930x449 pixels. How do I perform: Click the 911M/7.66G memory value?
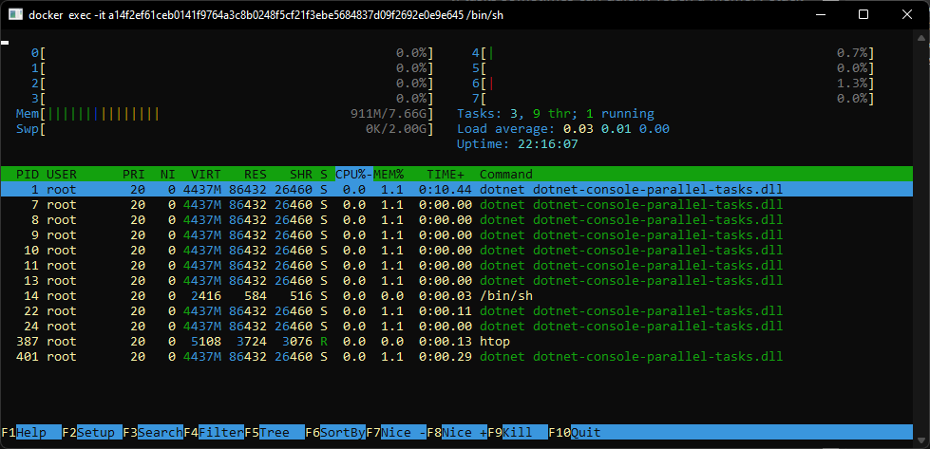(x=389, y=114)
